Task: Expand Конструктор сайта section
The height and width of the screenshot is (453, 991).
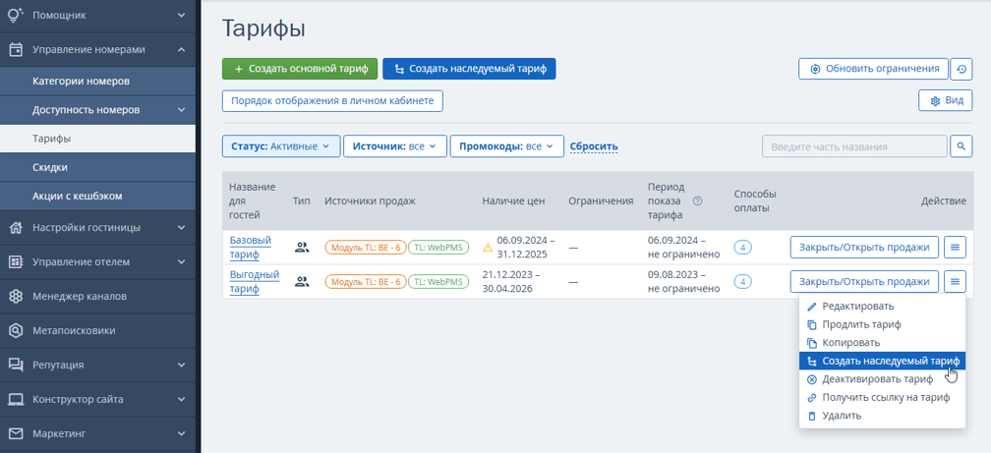Action: [181, 399]
